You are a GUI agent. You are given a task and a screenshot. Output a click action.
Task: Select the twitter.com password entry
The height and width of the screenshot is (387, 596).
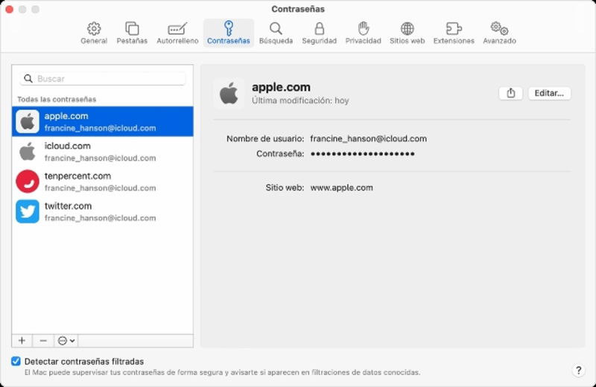(x=103, y=211)
